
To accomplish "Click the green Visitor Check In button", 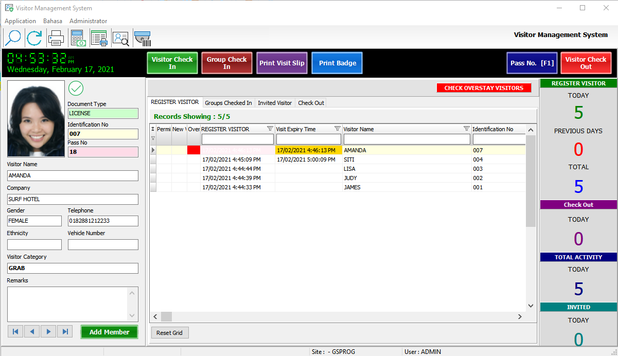I will 172,63.
